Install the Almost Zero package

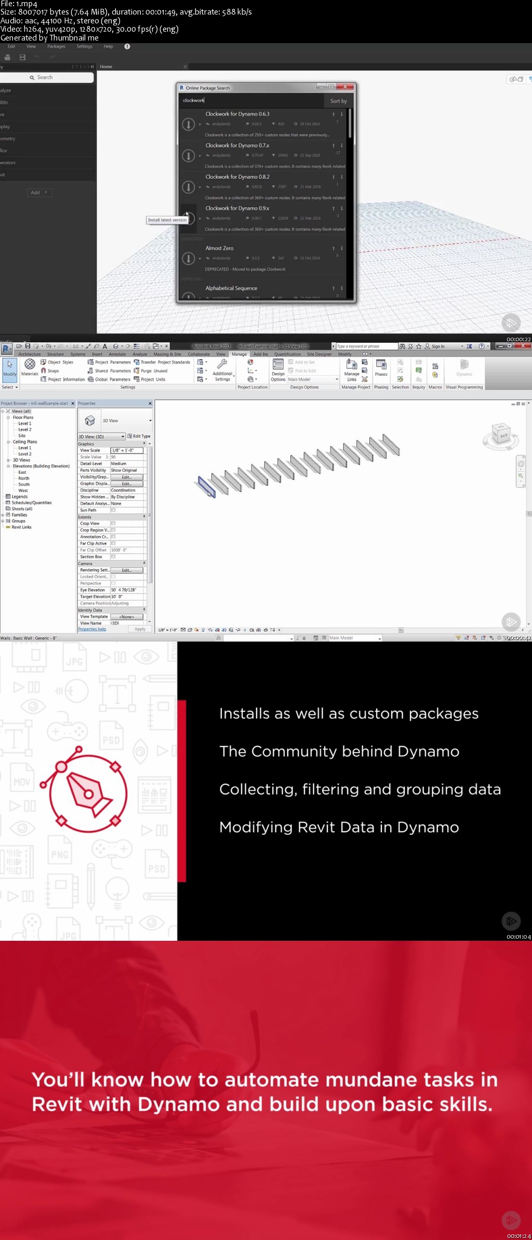(188, 258)
